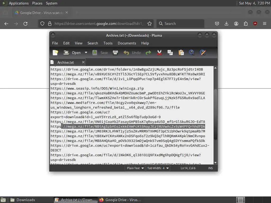
Task: Click the mediafire.com longhorn URL line
Action: (115, 105)
